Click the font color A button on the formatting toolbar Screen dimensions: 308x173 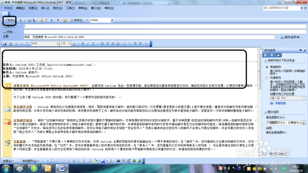[74, 44]
